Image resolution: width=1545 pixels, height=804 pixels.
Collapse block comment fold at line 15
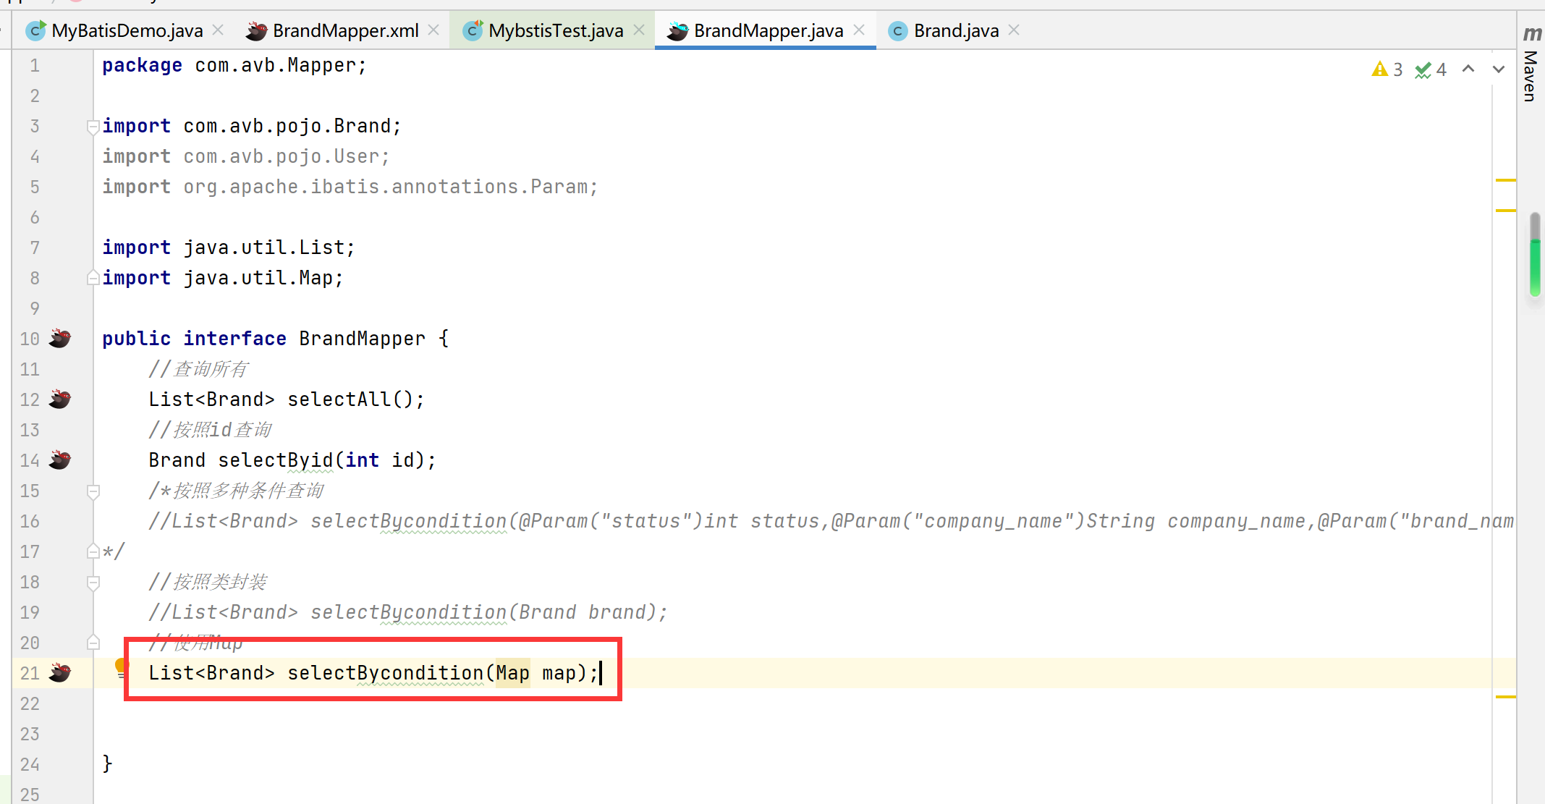pos(93,491)
